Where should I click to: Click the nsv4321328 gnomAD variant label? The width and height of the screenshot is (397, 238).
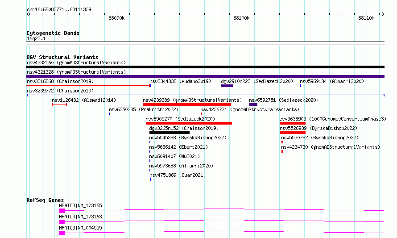pos(76,72)
